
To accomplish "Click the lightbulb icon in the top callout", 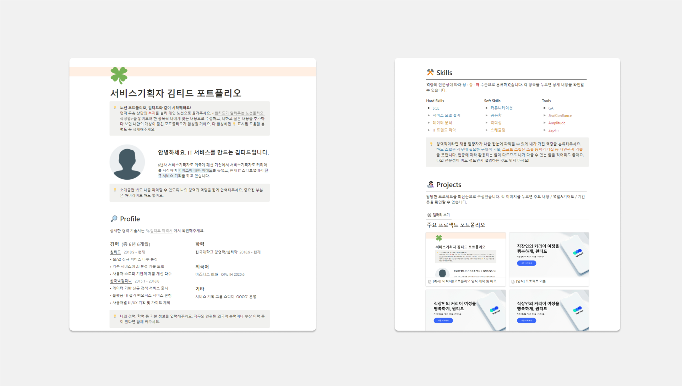I will tap(115, 107).
